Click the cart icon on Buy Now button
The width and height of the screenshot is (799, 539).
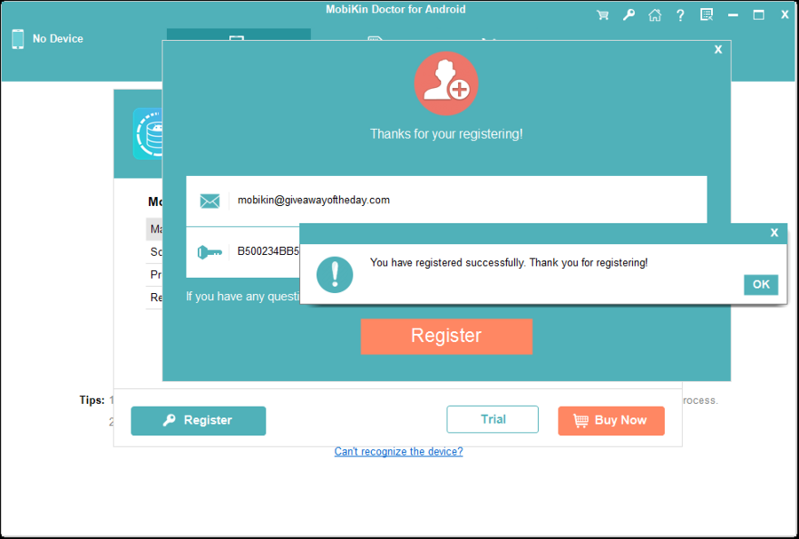(582, 420)
